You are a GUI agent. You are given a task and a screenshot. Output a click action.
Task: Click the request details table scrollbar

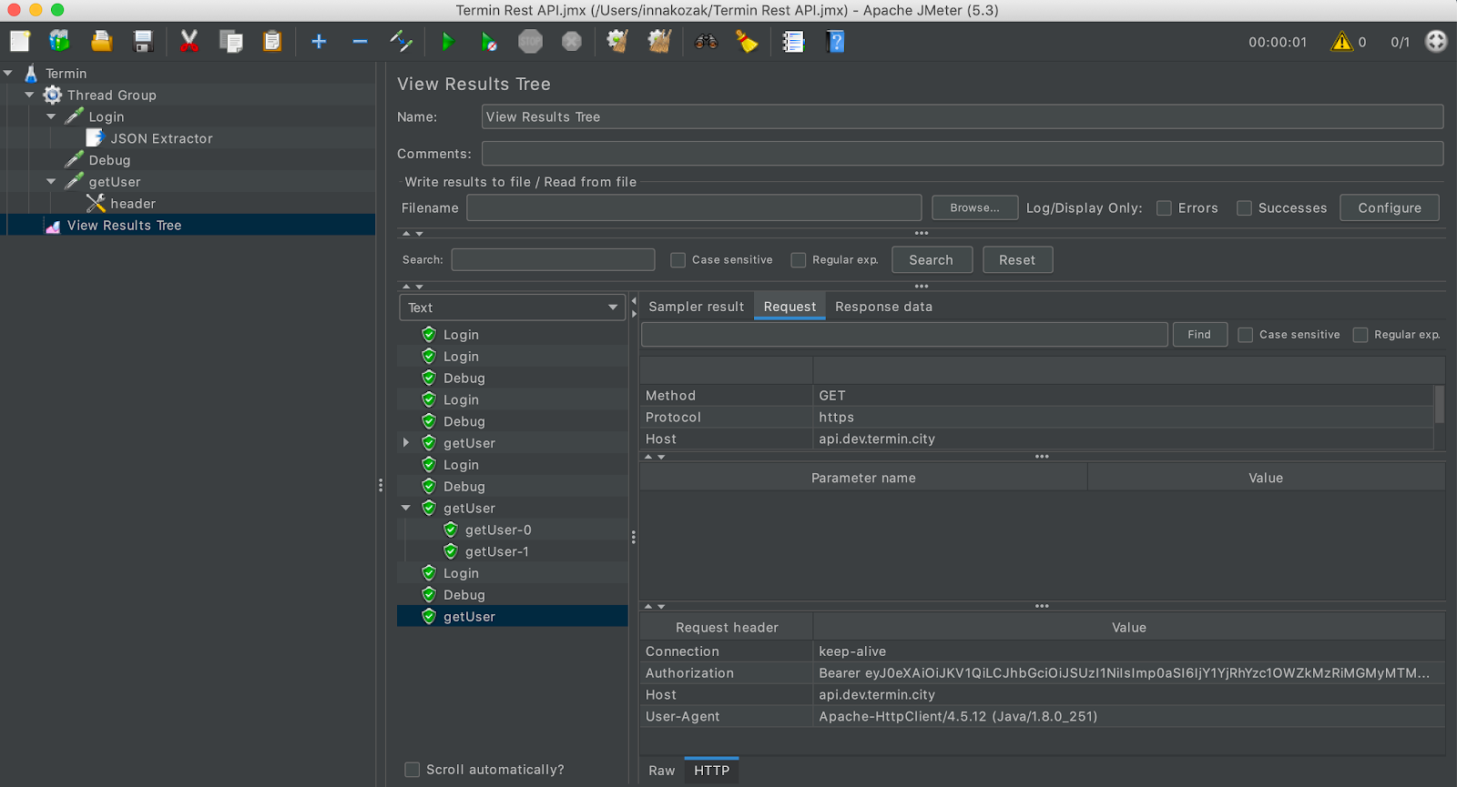(x=1440, y=404)
